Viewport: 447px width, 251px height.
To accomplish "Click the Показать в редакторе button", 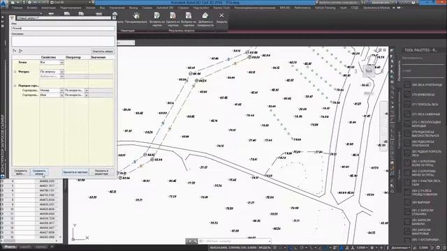I will pos(101,172).
